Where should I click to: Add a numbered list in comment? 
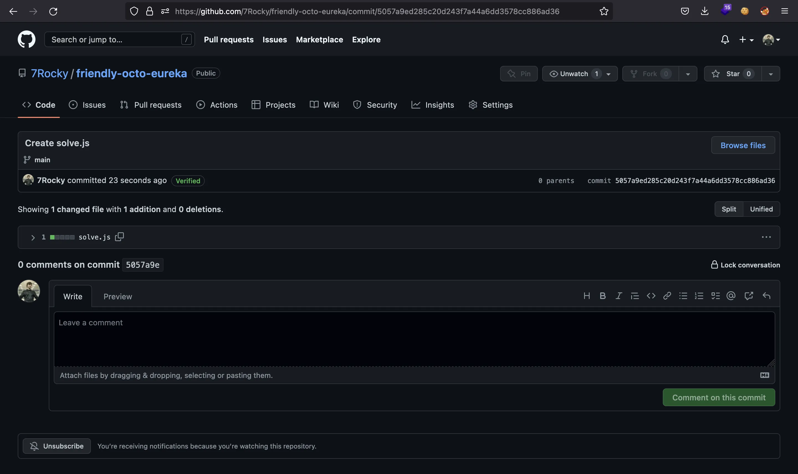coord(699,296)
